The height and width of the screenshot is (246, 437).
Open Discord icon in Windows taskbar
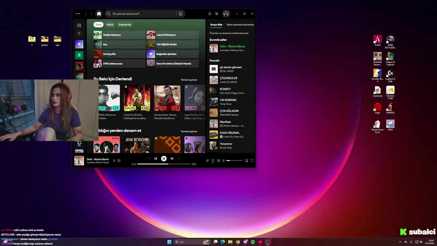[x=245, y=242]
